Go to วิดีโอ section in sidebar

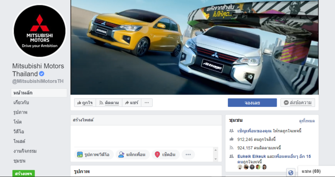coord(19,131)
